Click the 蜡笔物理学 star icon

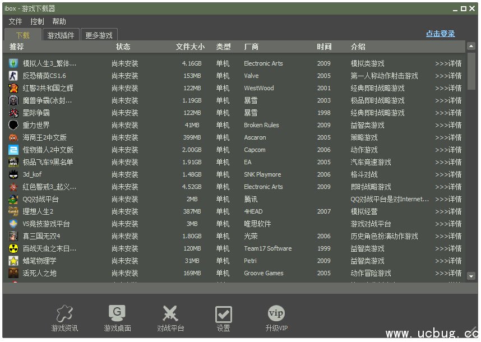tap(13, 261)
